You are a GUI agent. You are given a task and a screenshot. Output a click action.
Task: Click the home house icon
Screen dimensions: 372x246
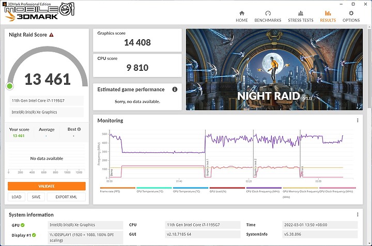point(242,13)
